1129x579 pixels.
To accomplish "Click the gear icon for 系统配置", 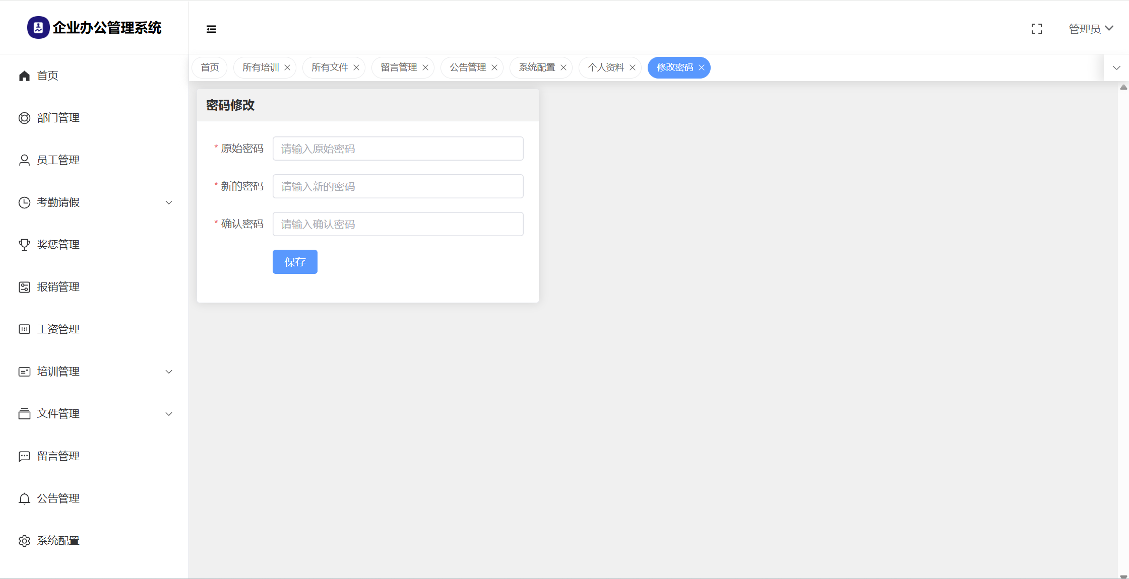I will [24, 541].
